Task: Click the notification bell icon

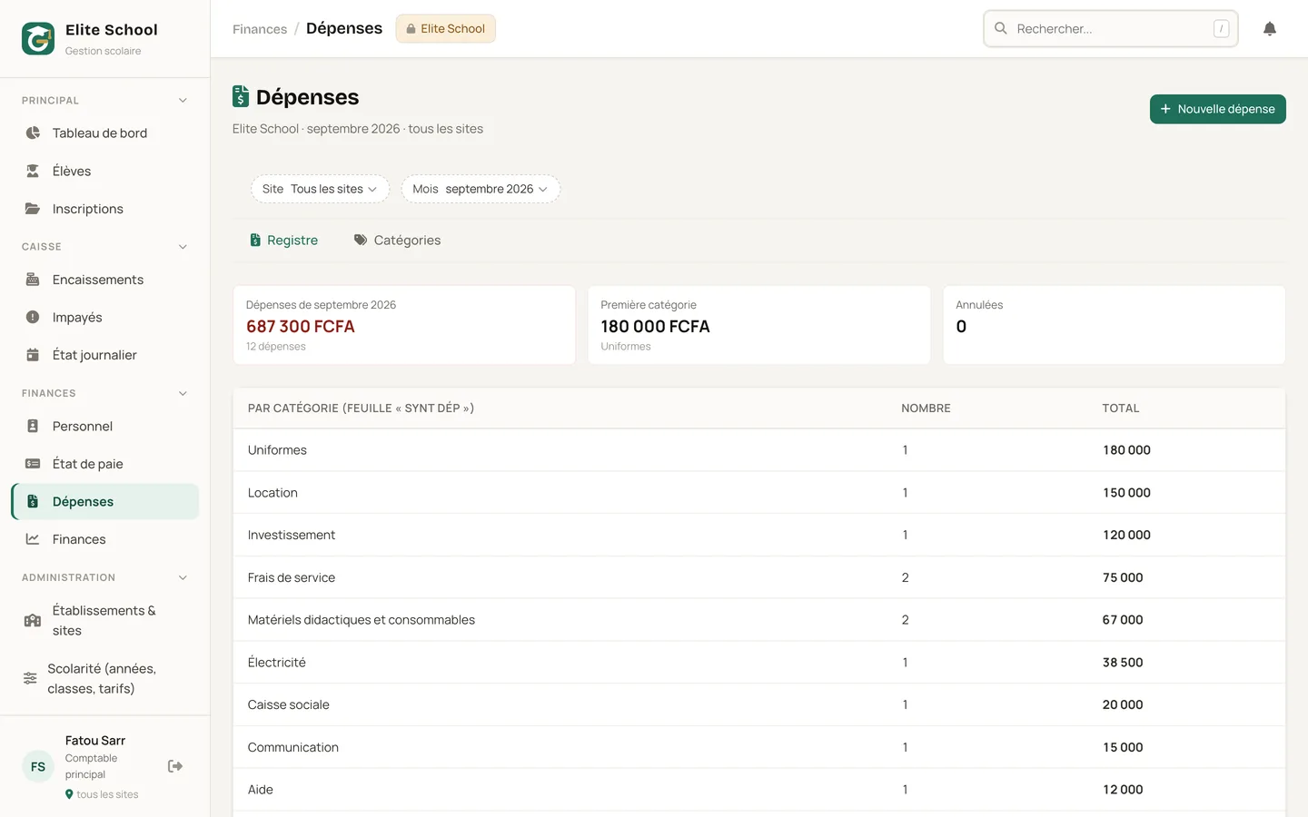Action: pos(1270,29)
